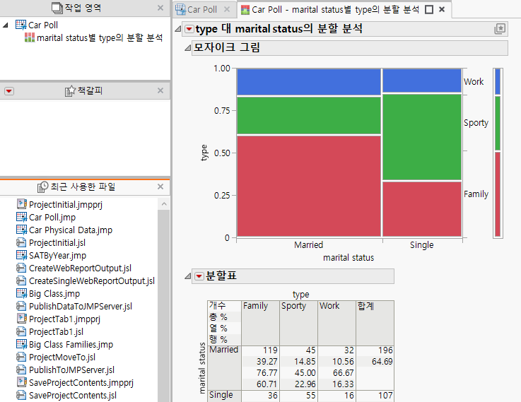The width and height of the screenshot is (521, 402).
Task: Click the bookmarks panel star icon
Action: tap(70, 90)
